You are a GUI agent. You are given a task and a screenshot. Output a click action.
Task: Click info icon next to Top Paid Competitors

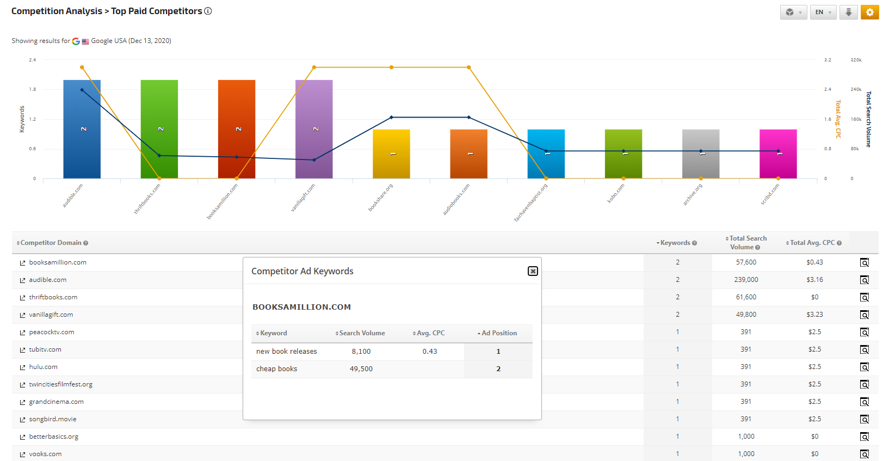coord(208,11)
